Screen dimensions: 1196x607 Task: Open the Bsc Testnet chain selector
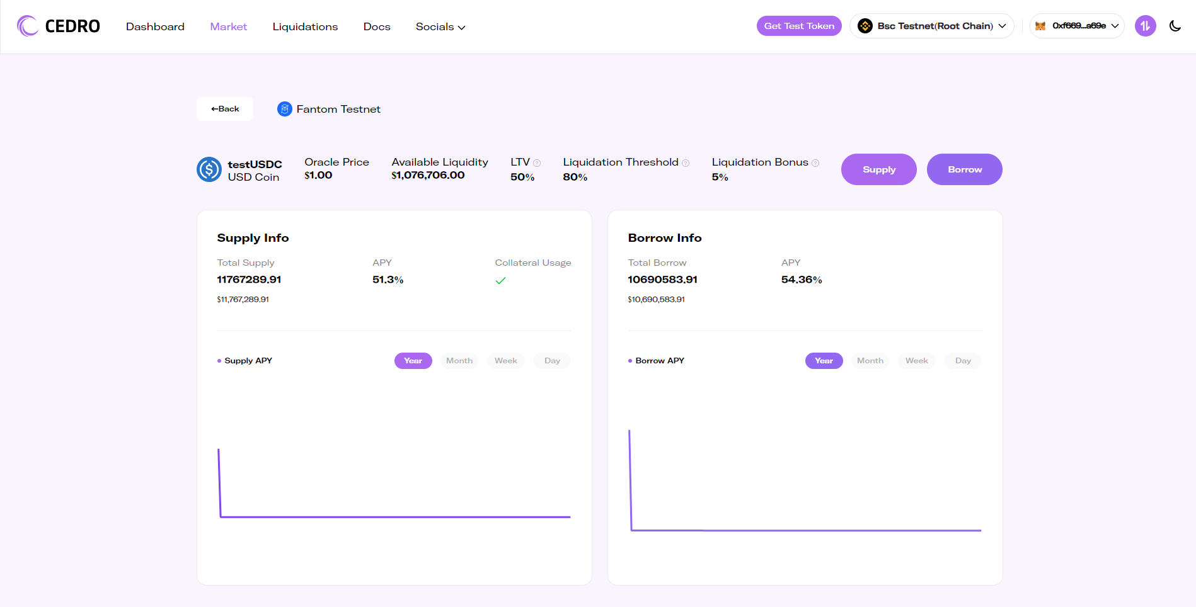click(x=932, y=26)
